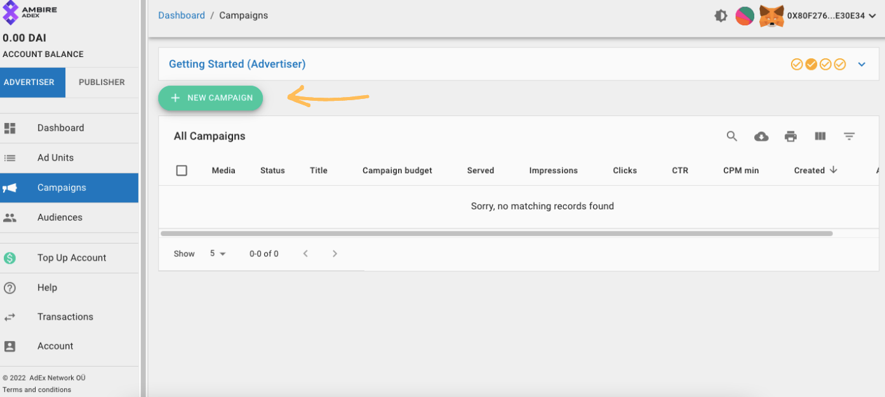Go to Dashboard via the breadcrumb
This screenshot has width=885, height=397.
(182, 15)
